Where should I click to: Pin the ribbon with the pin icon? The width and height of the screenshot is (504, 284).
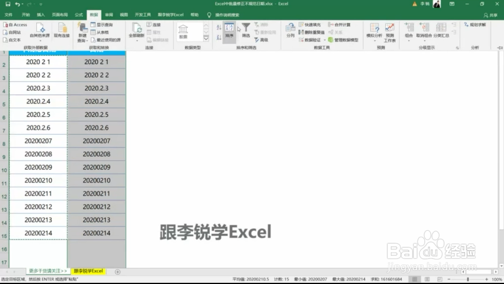(x=500, y=48)
